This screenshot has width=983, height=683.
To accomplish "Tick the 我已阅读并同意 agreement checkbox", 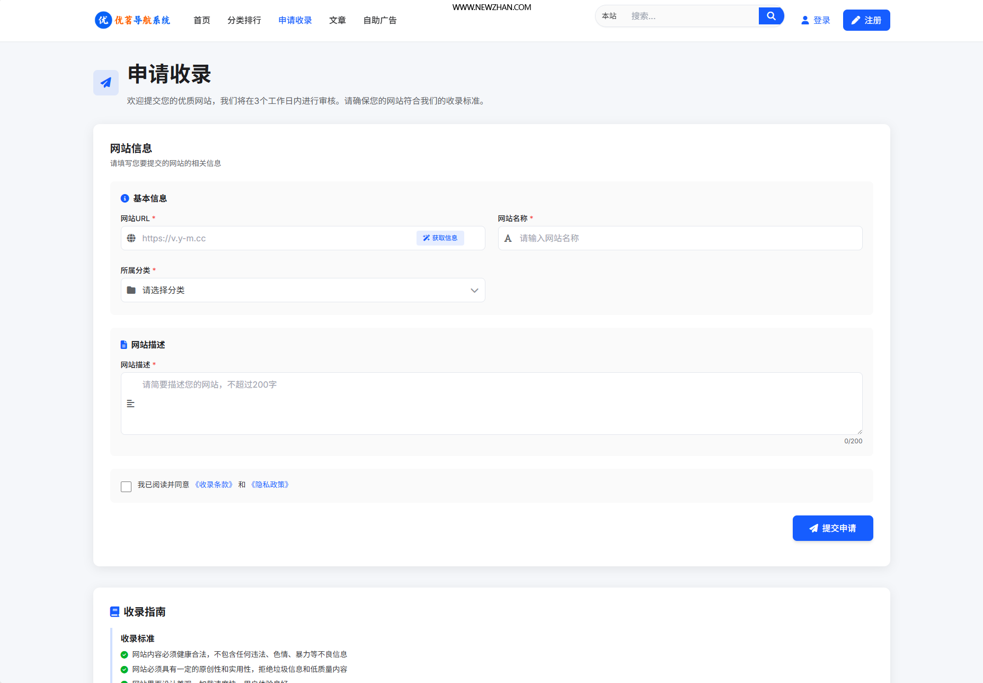I will 126,486.
